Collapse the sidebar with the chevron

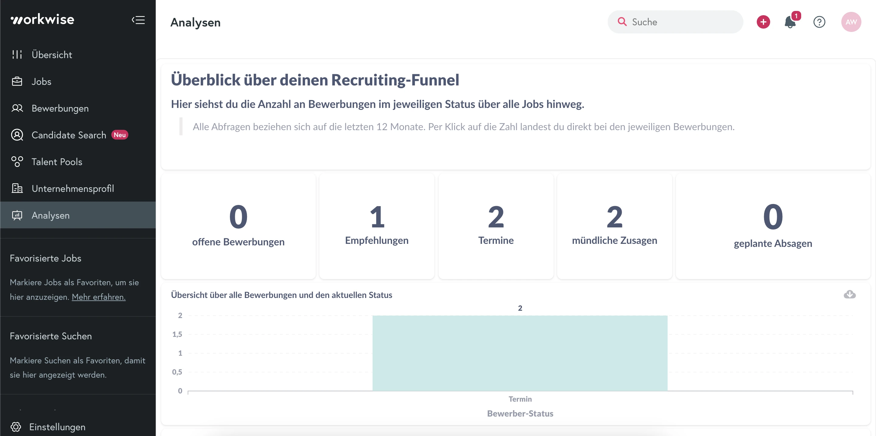tap(138, 20)
